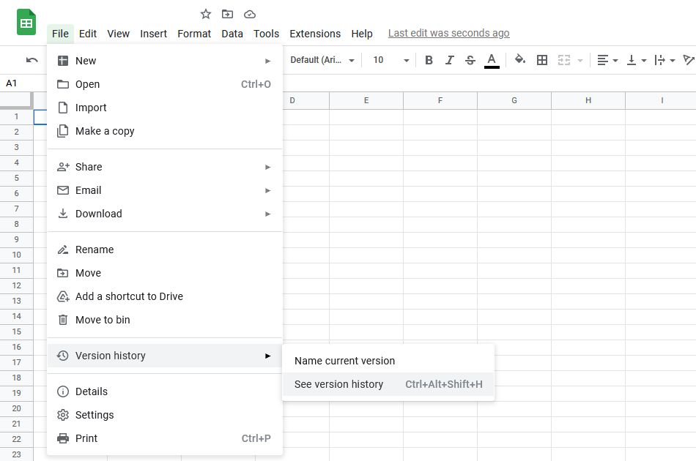The image size is (696, 461).
Task: Open the fill color tool
Action: click(x=519, y=60)
